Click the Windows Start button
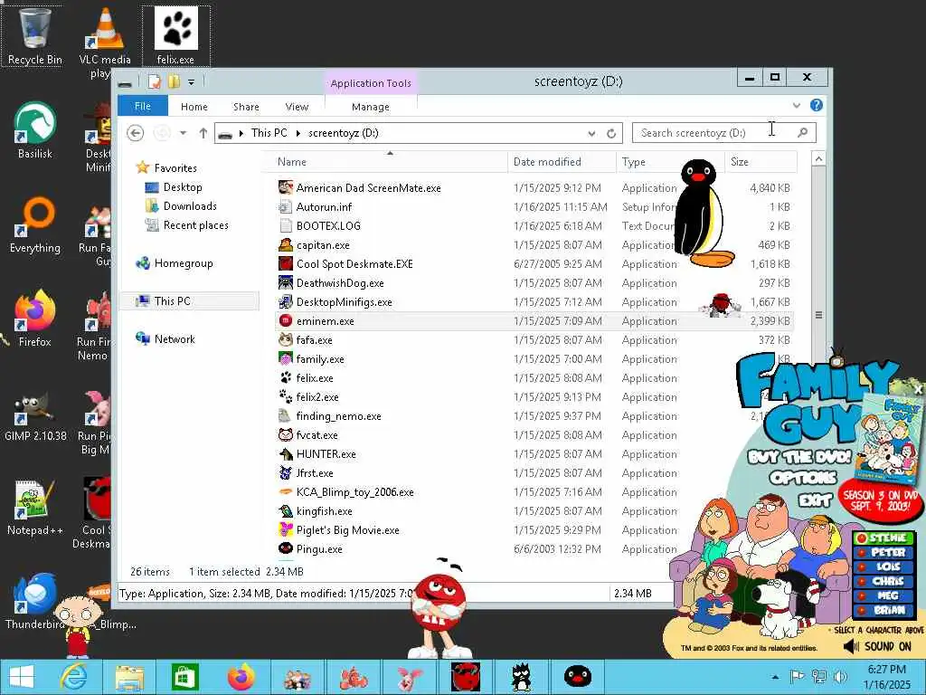 [22, 677]
